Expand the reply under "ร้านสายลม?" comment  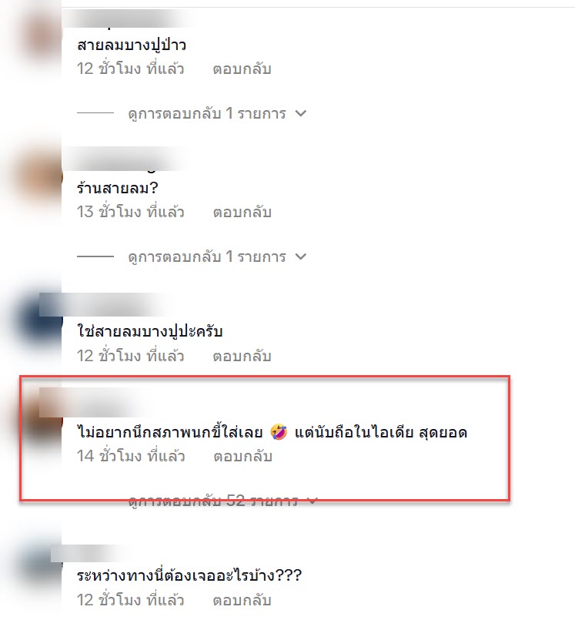[207, 257]
